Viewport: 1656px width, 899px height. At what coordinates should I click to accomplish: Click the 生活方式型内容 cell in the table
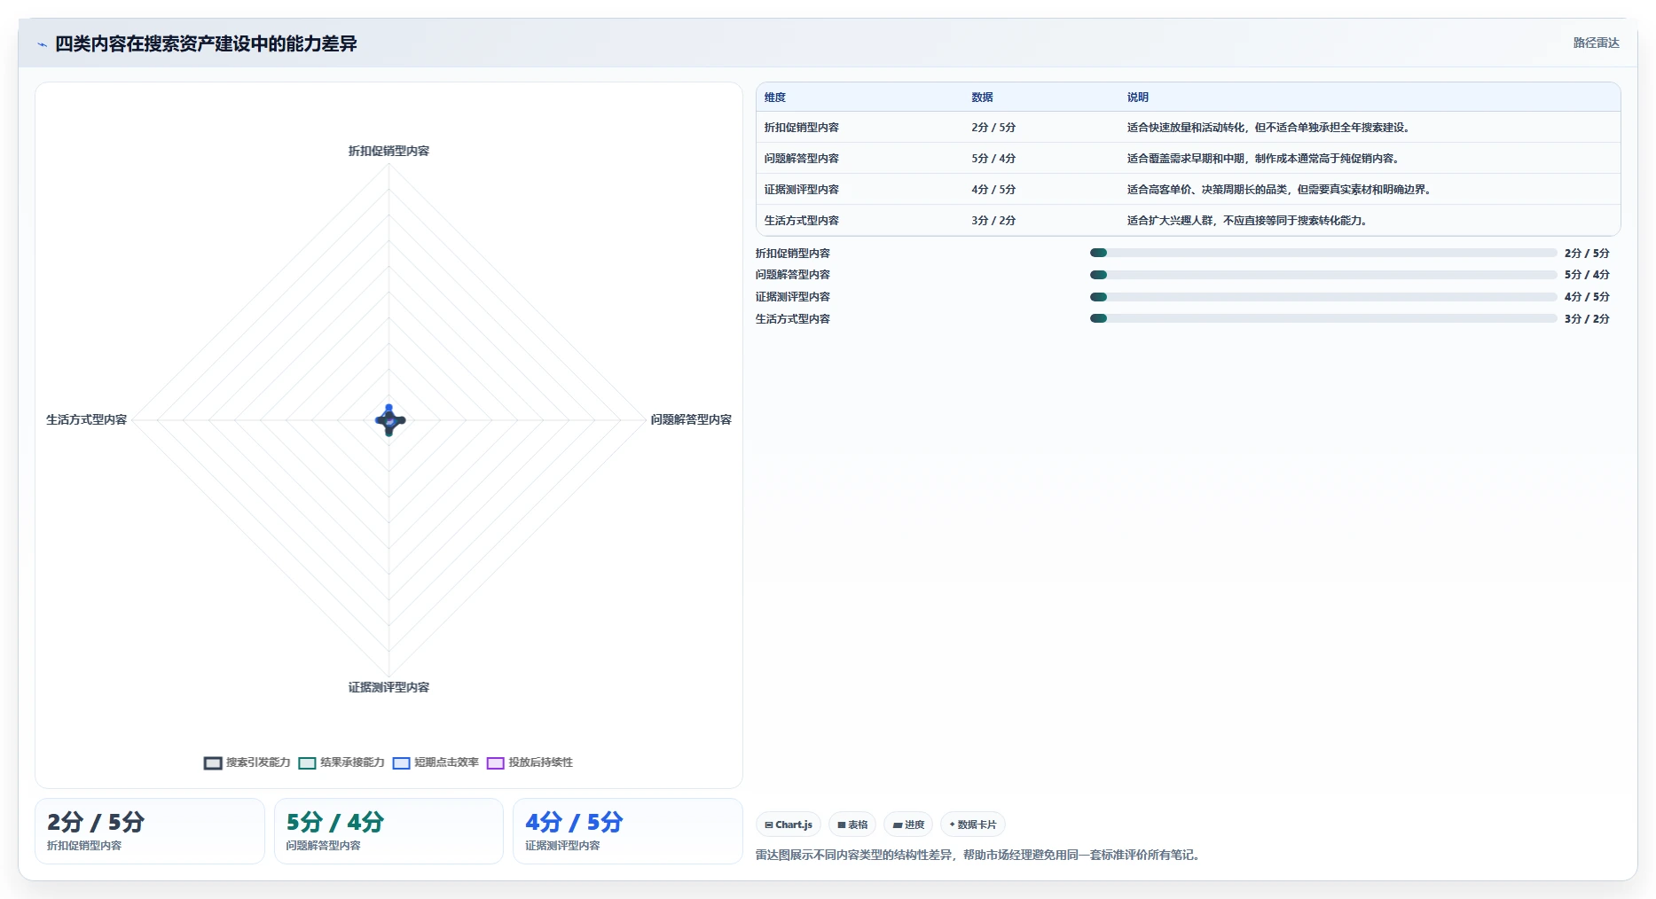802,221
